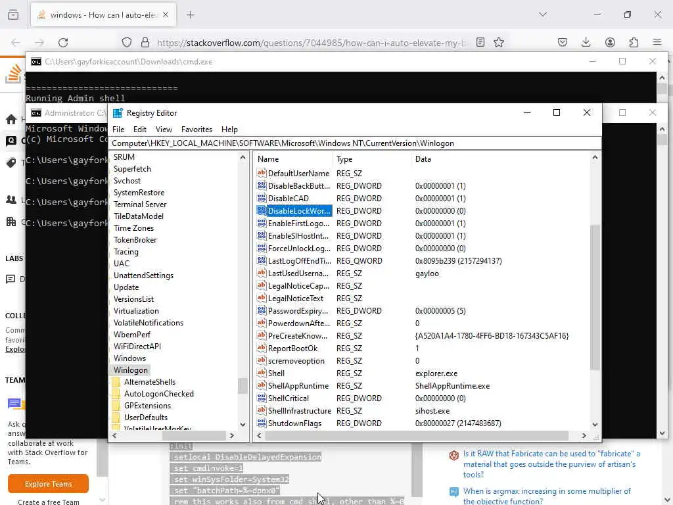
Task: Select the UserDefaults subkey
Action: [146, 417]
